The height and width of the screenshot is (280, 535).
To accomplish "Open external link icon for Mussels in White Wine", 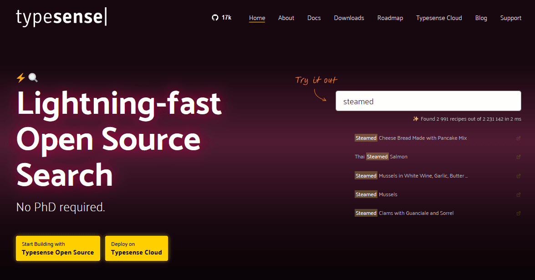I will coord(519,176).
